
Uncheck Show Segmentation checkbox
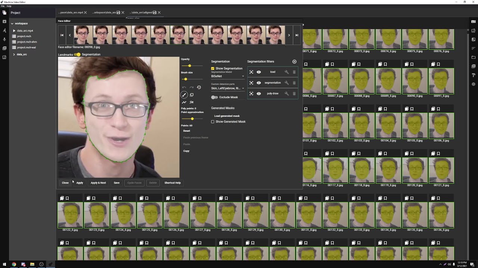click(213, 68)
